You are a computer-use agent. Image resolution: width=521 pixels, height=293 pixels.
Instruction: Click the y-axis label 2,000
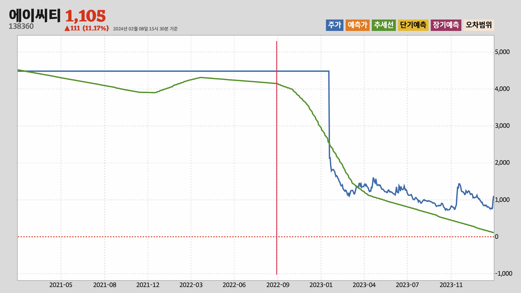pyautogui.click(x=502, y=163)
